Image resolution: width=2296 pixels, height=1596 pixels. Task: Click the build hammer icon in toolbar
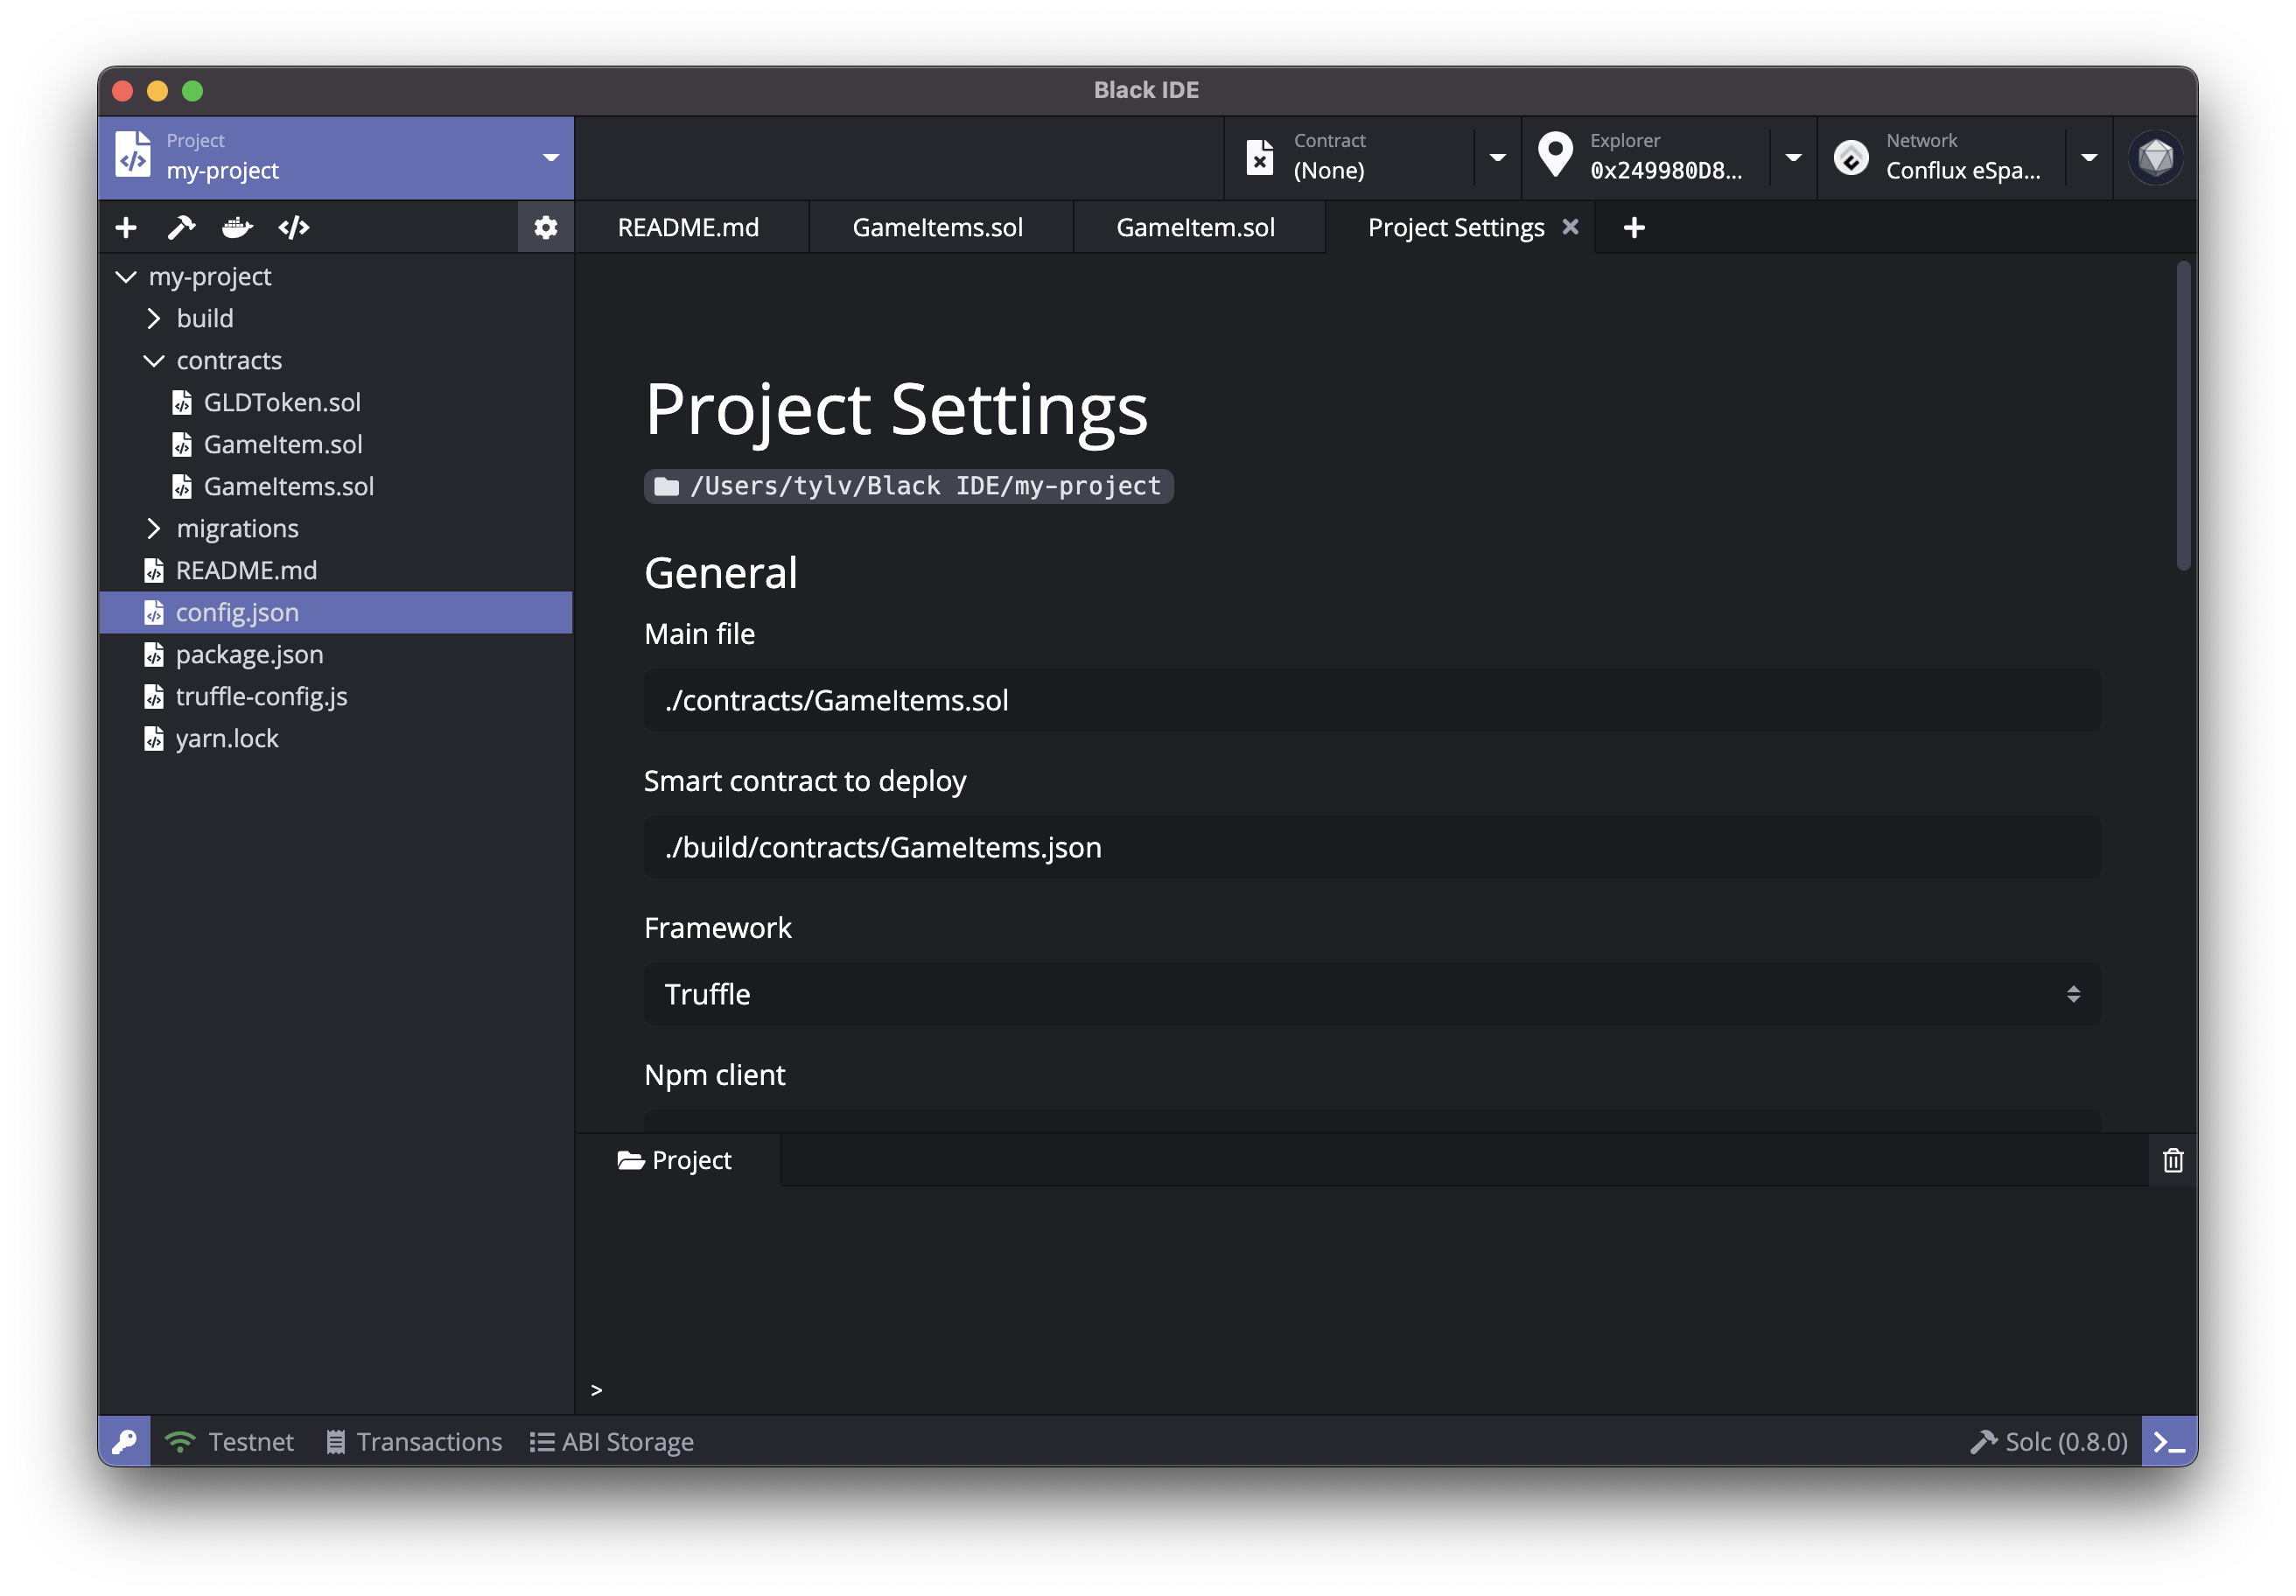click(181, 228)
